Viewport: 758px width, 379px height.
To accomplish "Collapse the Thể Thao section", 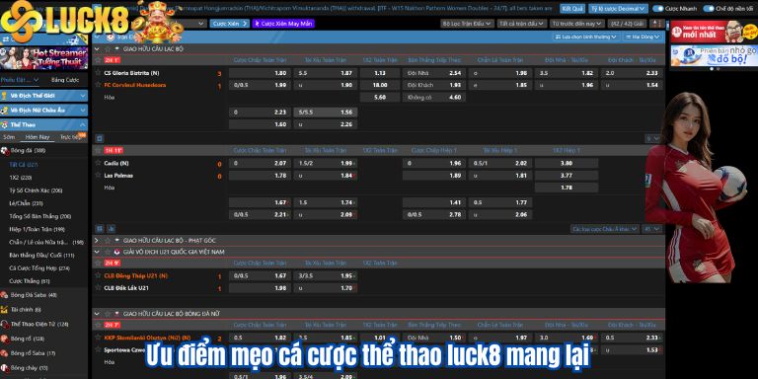I will coord(83,124).
